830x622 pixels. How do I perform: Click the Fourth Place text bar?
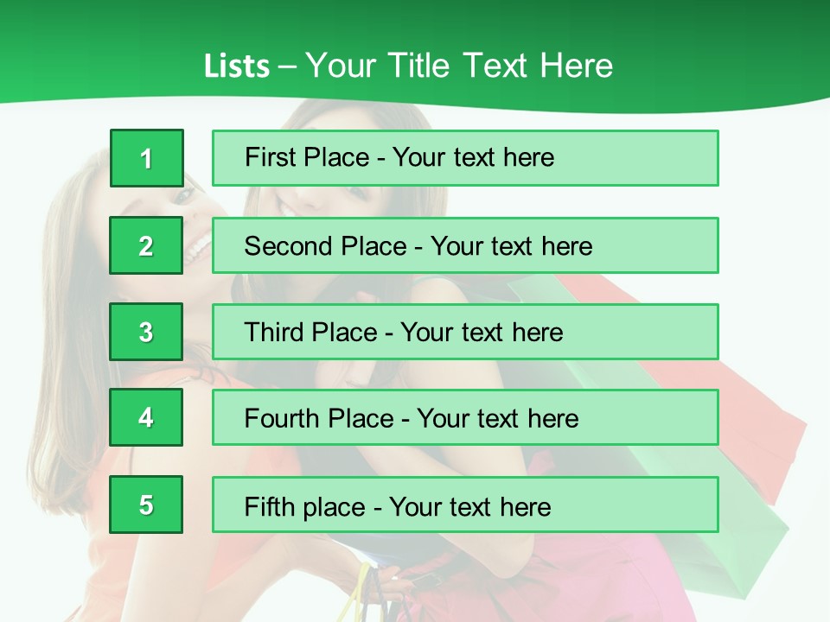pos(465,417)
